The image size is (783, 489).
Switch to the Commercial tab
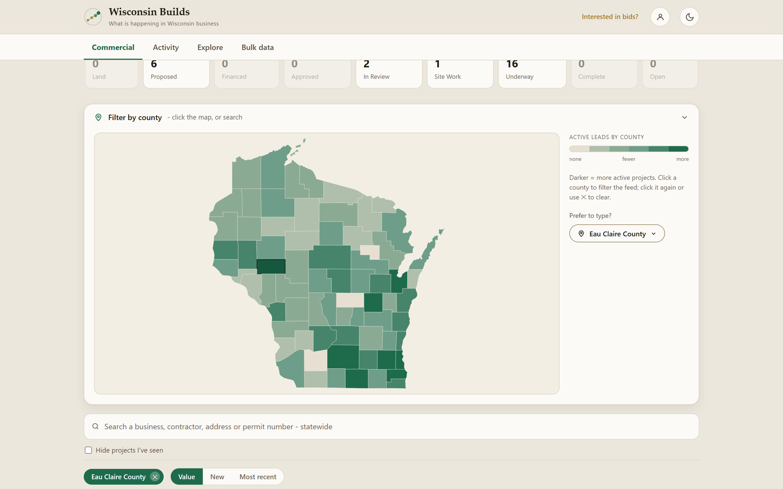[x=113, y=47]
